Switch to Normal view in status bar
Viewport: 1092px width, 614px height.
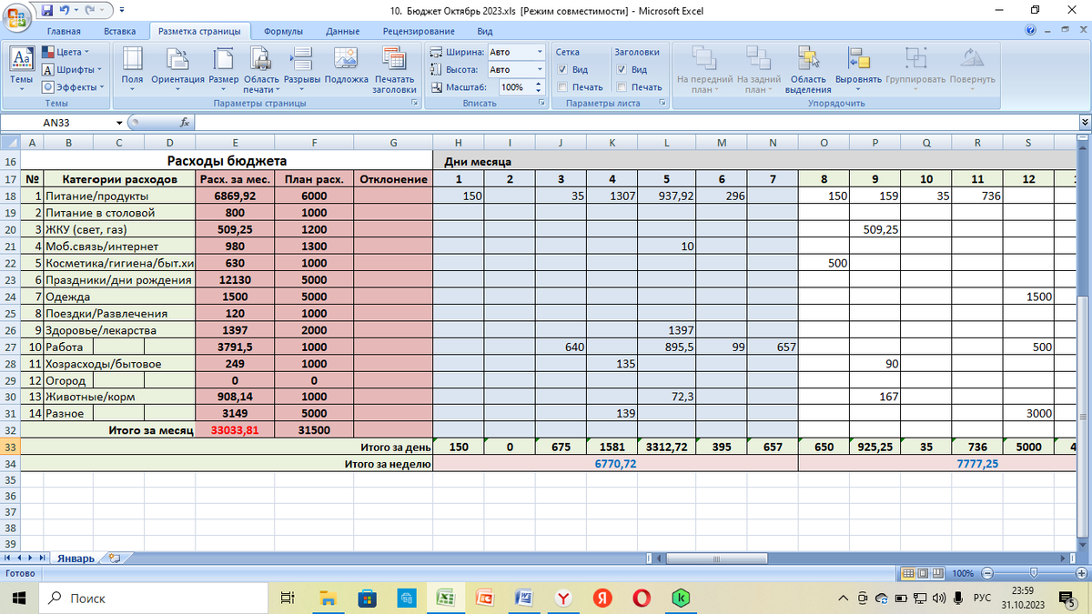pos(907,573)
